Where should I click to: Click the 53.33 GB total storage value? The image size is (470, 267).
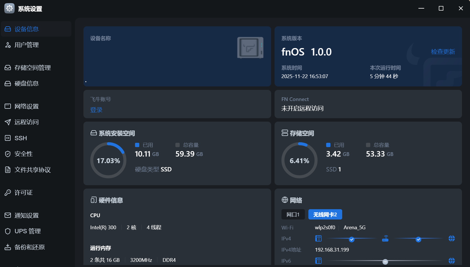(380, 154)
